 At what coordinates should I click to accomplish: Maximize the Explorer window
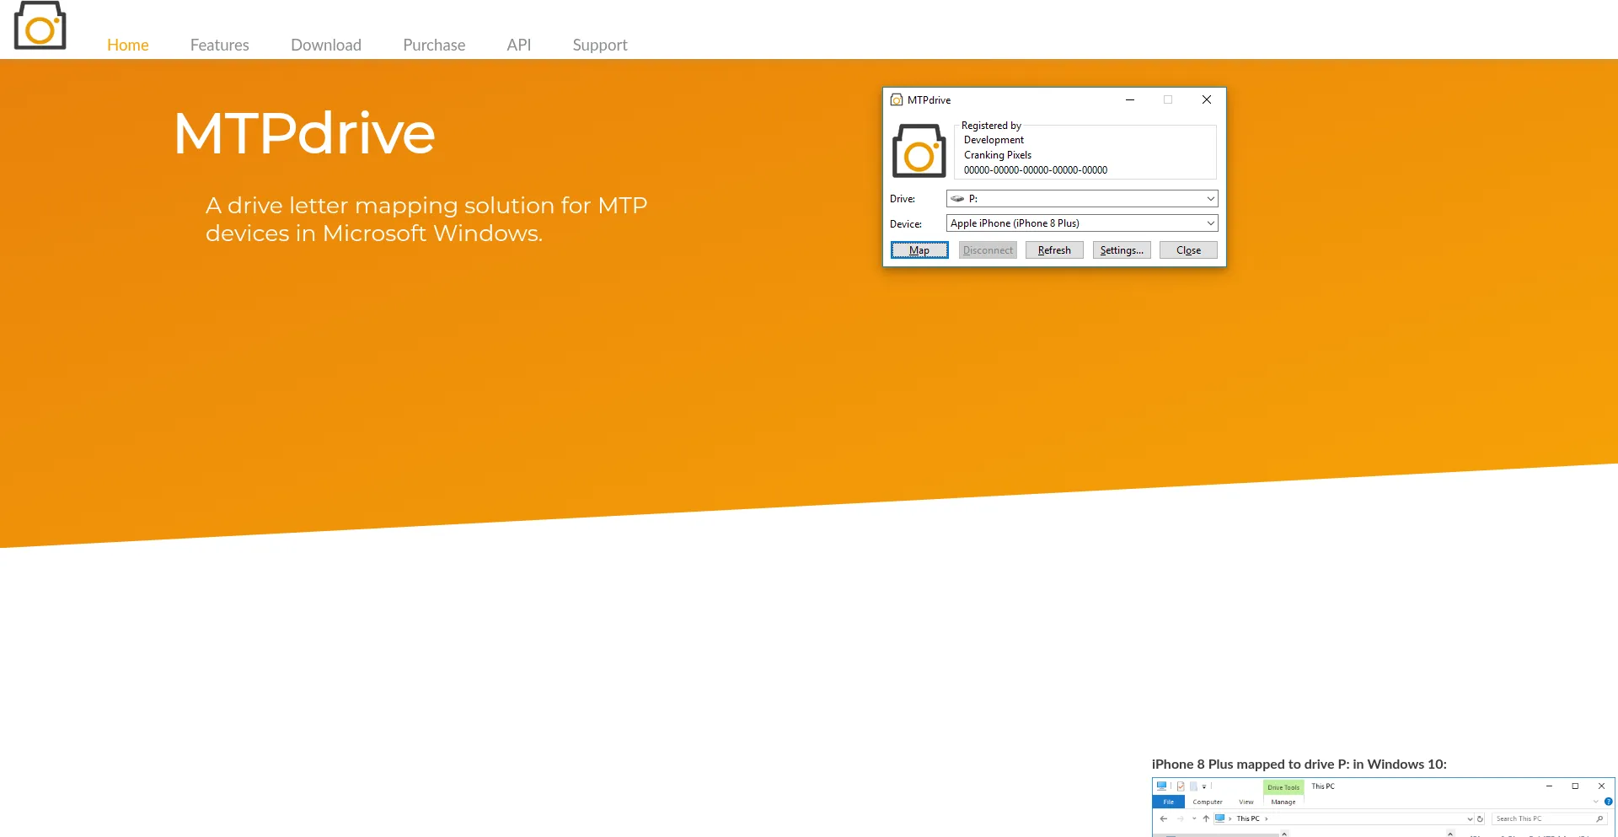pos(1575,786)
